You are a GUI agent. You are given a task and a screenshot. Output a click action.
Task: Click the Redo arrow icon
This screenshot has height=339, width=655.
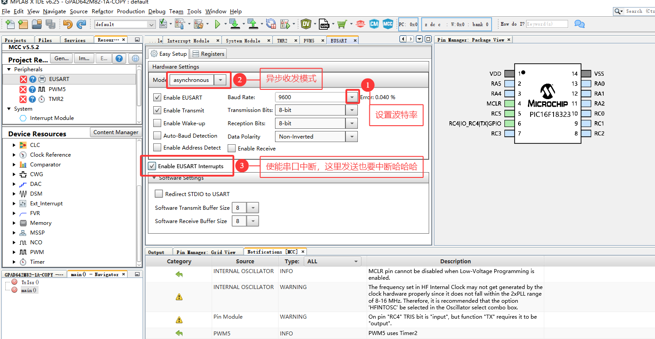coord(81,24)
